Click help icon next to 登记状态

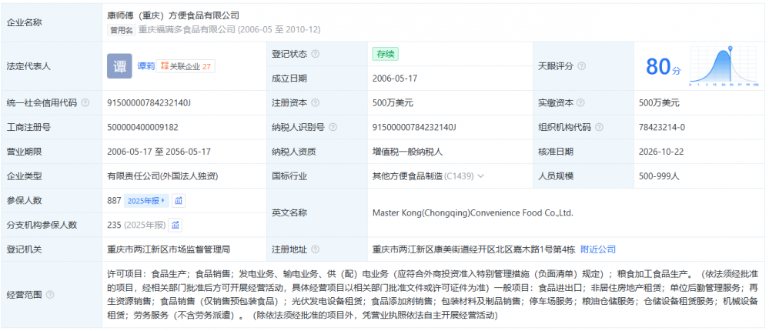pyautogui.click(x=316, y=54)
